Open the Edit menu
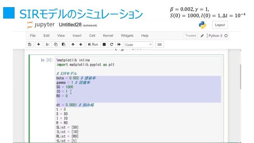 [x=46, y=36]
